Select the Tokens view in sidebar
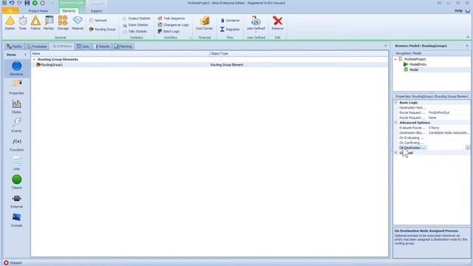 (16, 183)
